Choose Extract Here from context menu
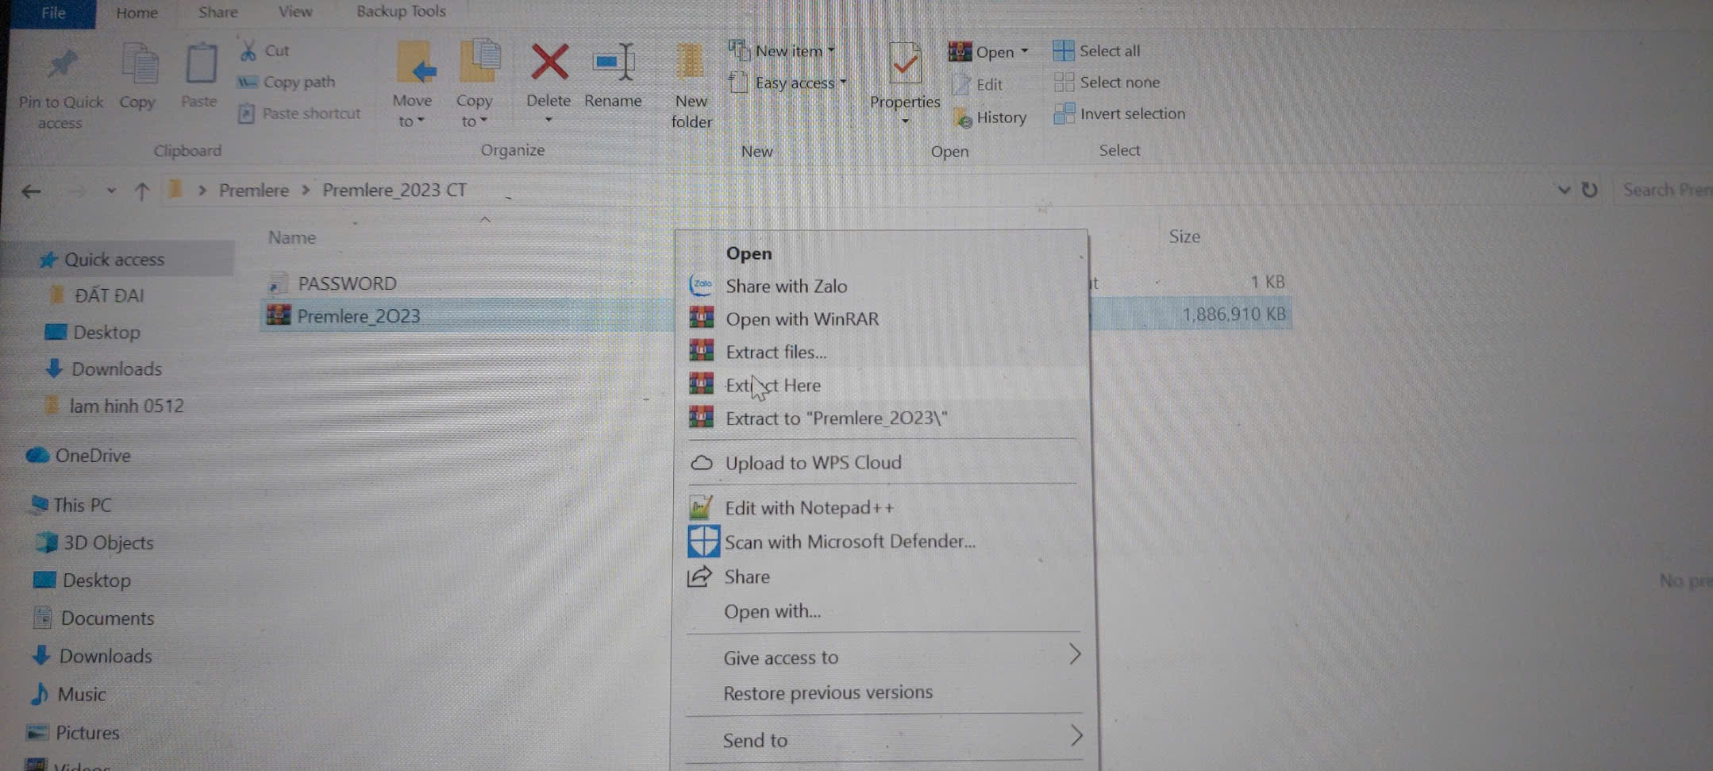Image resolution: width=1713 pixels, height=771 pixels. coord(773,386)
